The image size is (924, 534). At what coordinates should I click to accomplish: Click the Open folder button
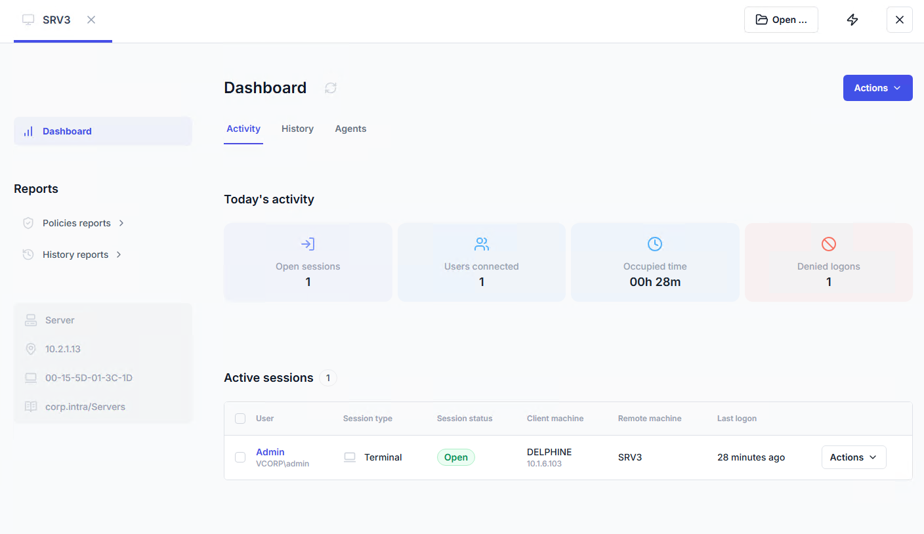tap(781, 20)
